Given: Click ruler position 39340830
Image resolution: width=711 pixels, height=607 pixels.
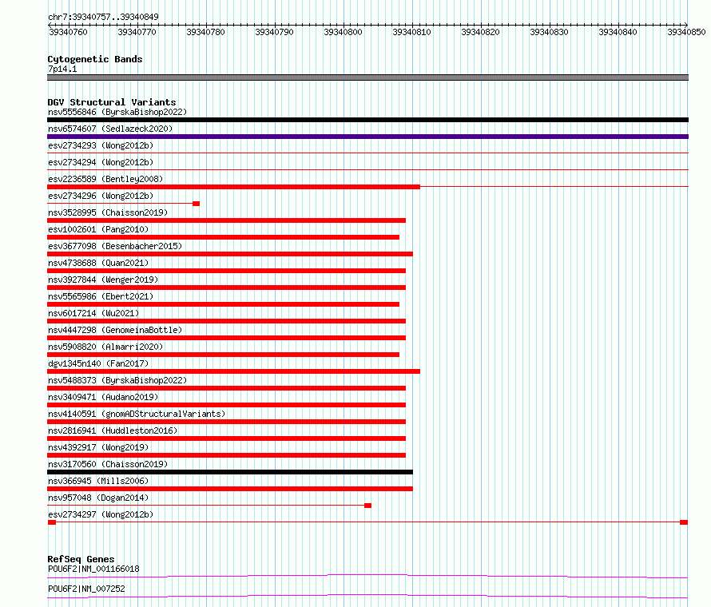Looking at the screenshot, I should click(x=549, y=32).
